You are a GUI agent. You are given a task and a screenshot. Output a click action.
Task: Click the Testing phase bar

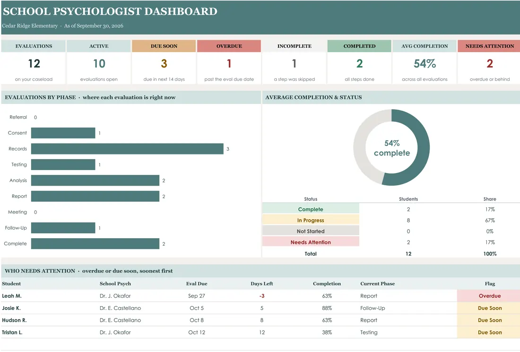click(x=63, y=164)
